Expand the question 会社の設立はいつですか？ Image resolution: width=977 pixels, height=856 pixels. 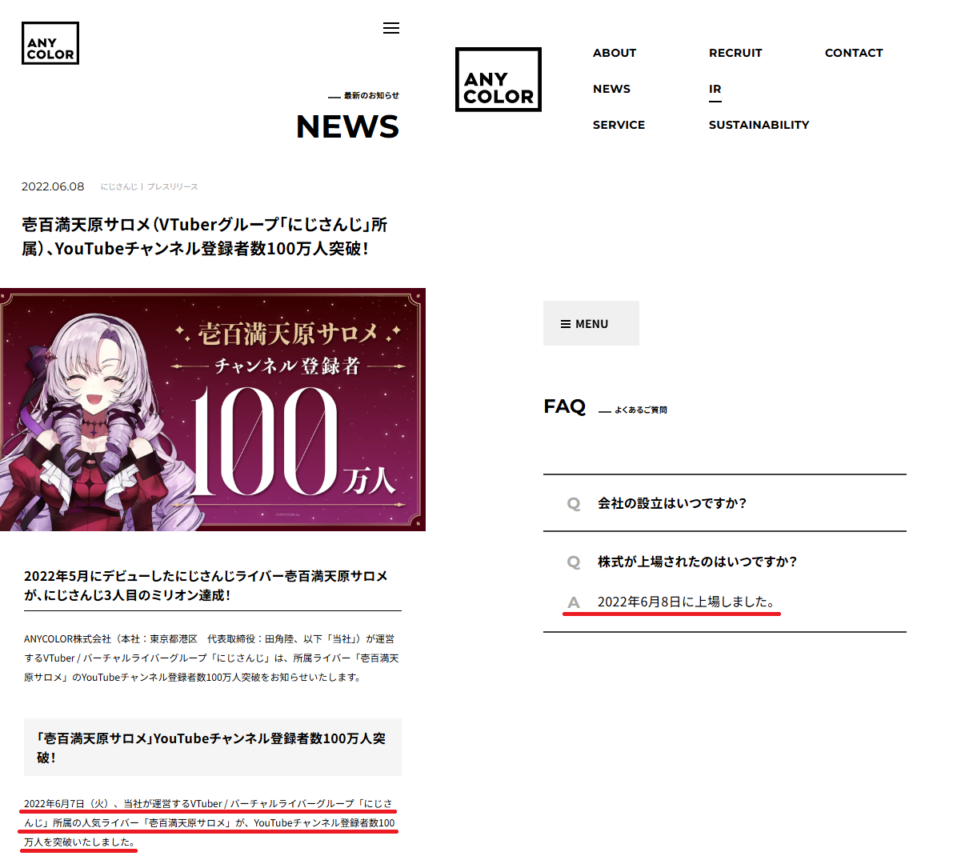point(725,503)
